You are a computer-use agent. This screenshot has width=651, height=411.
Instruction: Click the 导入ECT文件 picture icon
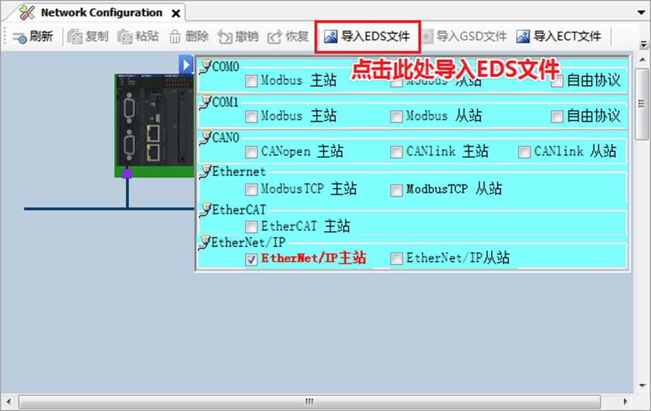click(x=523, y=36)
